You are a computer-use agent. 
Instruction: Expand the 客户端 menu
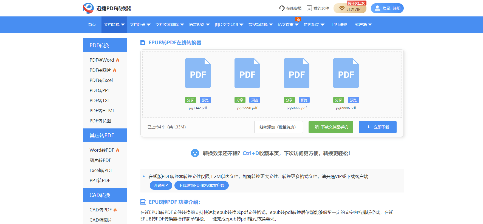click(x=363, y=25)
